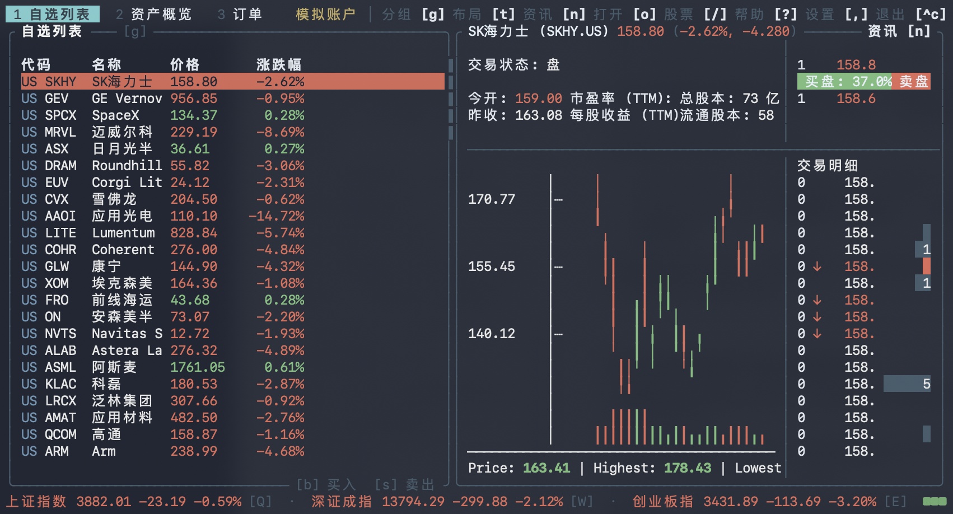Select the 模拟账户 account label
Viewport: 953px width, 514px height.
point(325,14)
